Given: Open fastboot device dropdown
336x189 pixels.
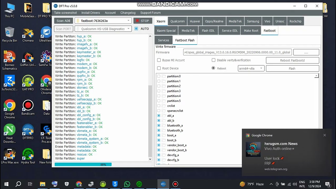Looking at the screenshot, I should 103,21.
